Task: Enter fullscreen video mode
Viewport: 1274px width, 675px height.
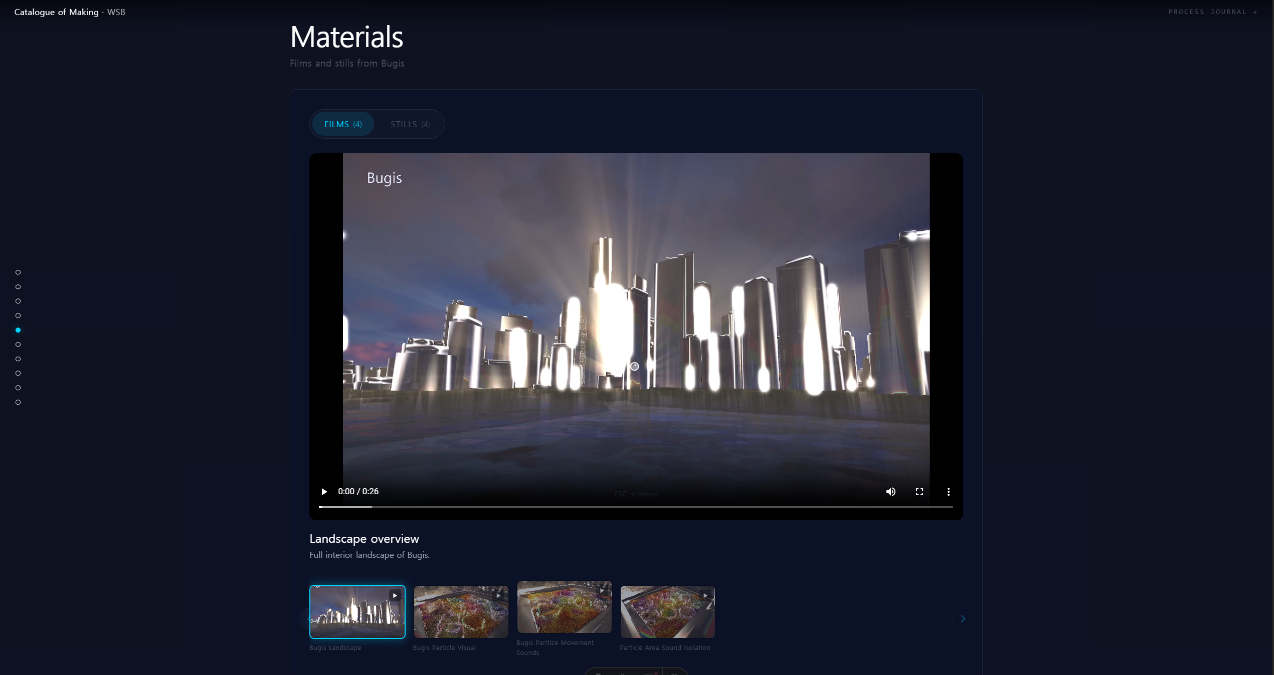Action: pos(920,492)
